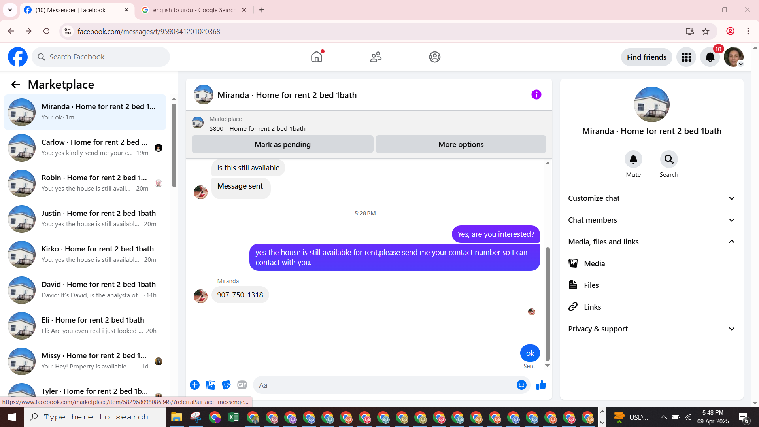The image size is (759, 427).
Task: Click the browser address bar URL
Action: 149,31
